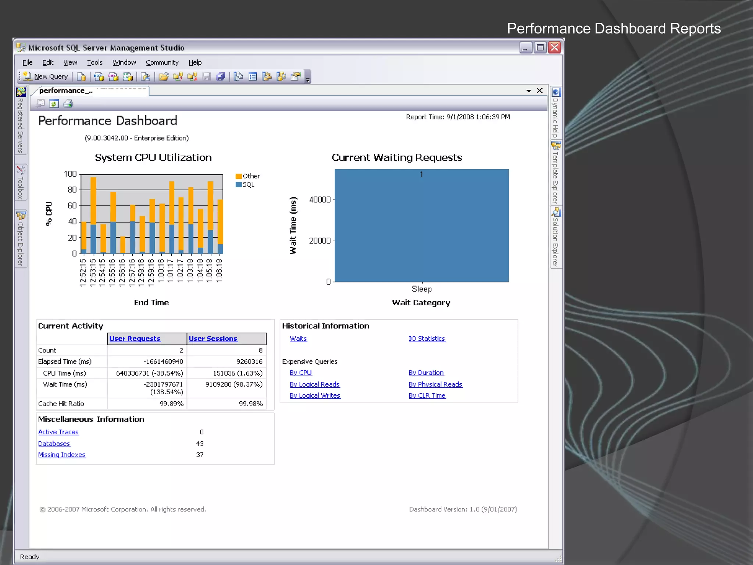This screenshot has height=565, width=753.
Task: Click the Save All icon
Action: tap(221, 77)
